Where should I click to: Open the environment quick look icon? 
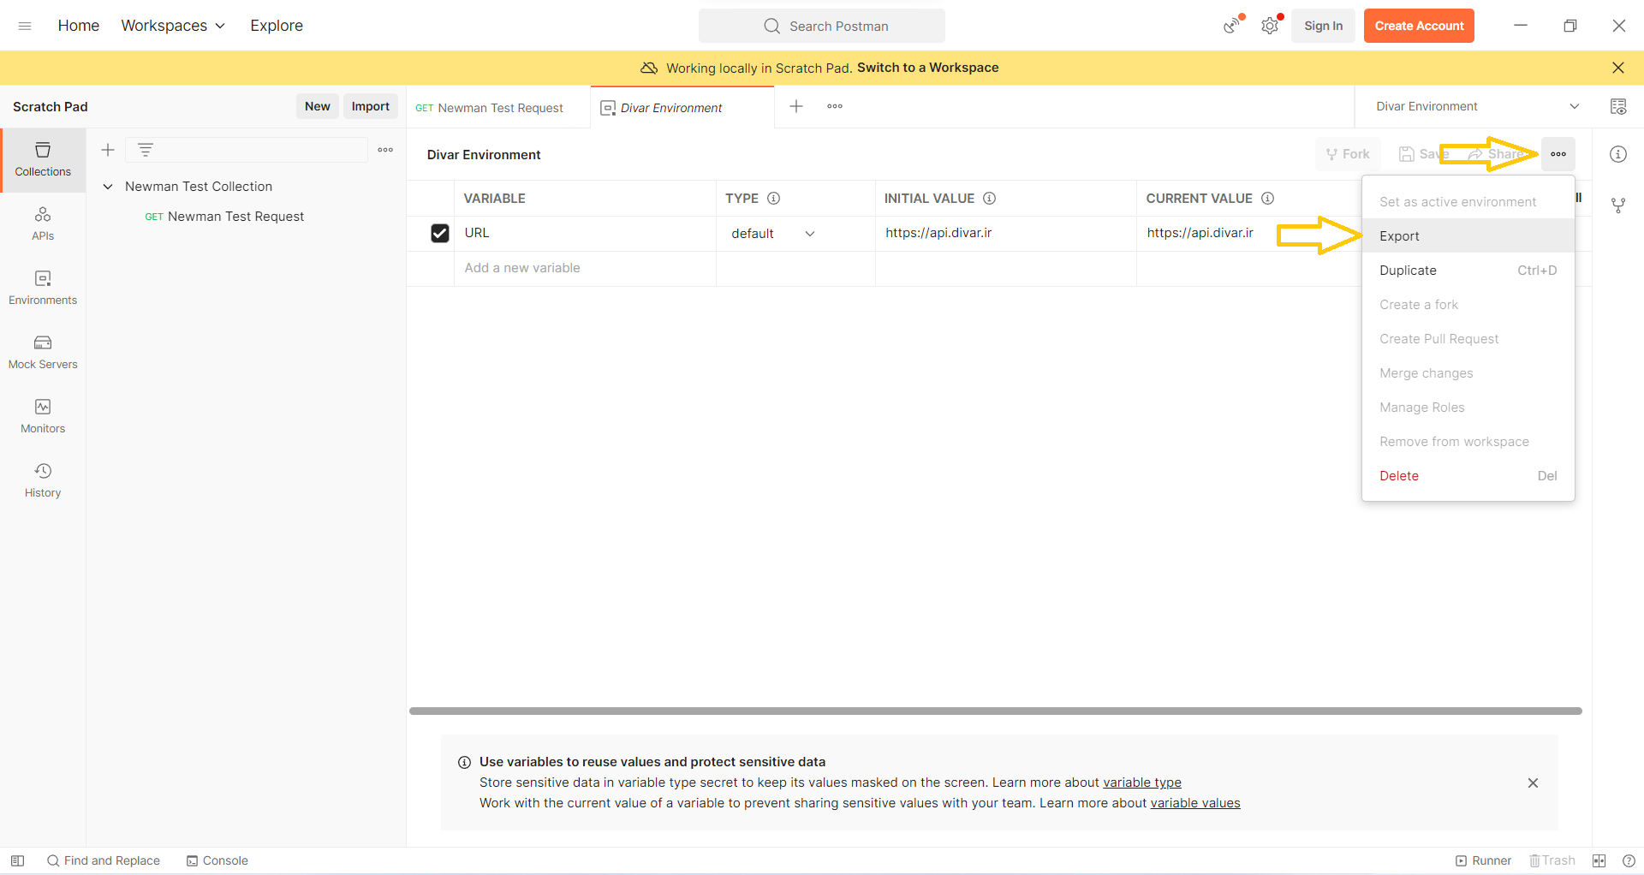click(1618, 106)
